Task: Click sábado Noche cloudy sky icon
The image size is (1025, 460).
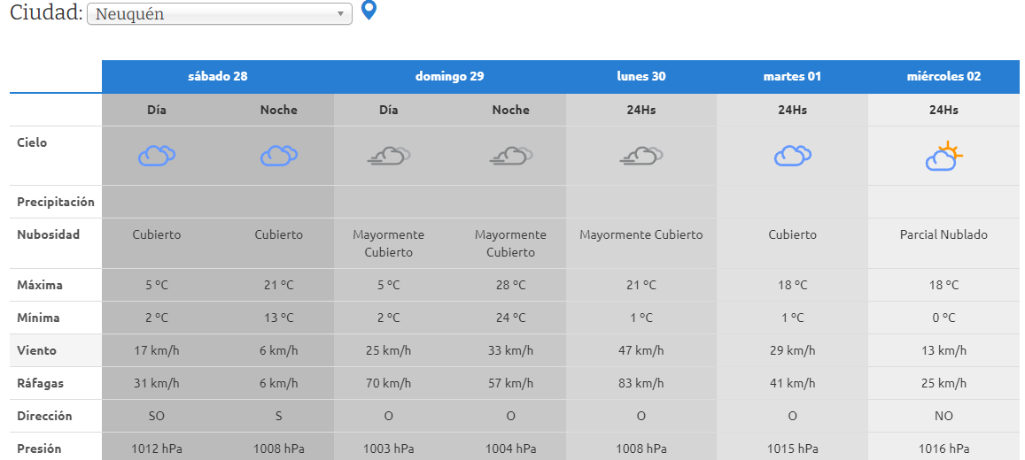Action: coord(279,157)
